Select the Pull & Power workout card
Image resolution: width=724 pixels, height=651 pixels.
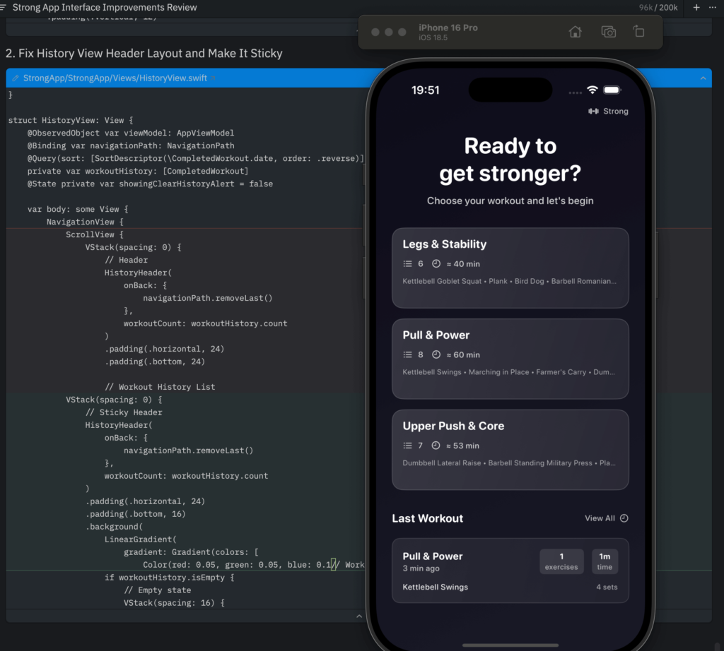click(510, 359)
